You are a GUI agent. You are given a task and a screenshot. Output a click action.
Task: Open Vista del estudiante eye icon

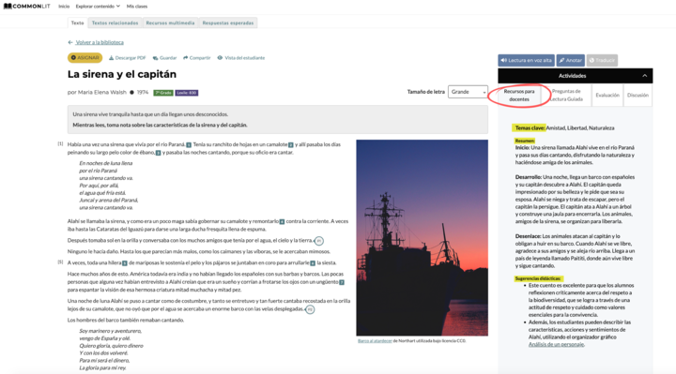coord(220,58)
